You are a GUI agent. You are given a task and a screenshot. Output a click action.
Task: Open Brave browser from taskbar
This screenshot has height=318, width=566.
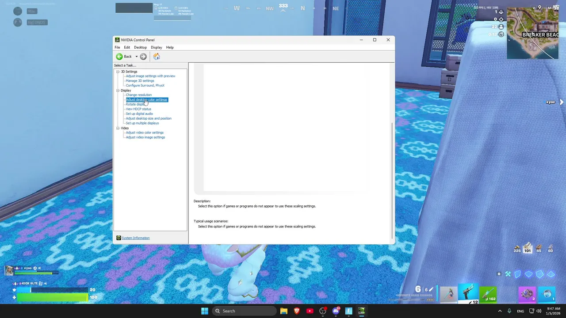click(x=297, y=311)
